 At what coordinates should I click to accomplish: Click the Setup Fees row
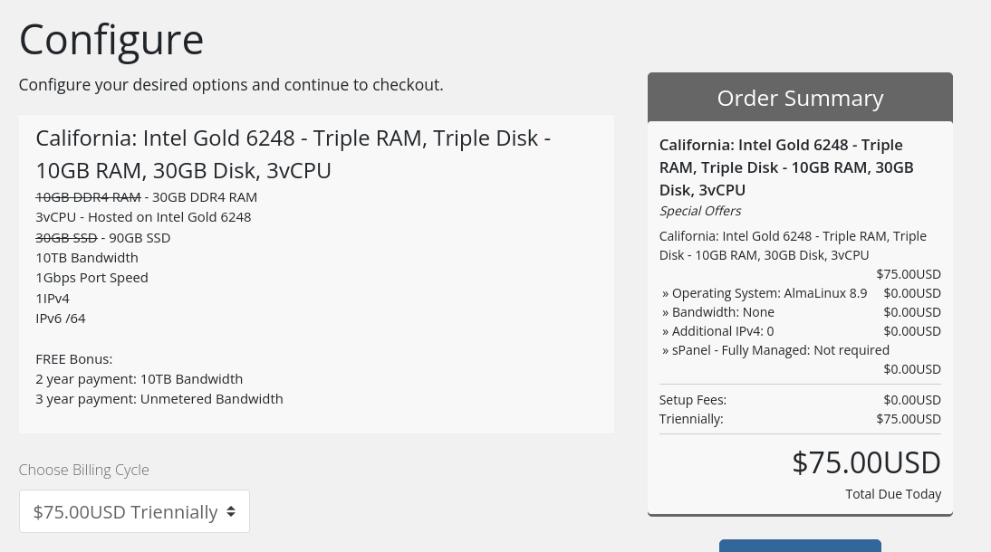click(x=800, y=400)
